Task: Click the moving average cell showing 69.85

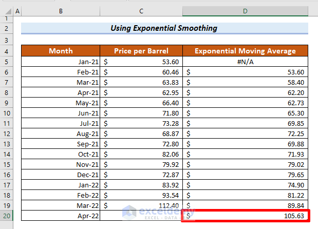Action: [x=245, y=123]
